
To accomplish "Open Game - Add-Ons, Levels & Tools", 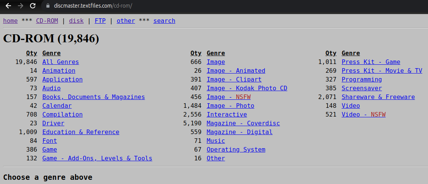I will click(97, 158).
